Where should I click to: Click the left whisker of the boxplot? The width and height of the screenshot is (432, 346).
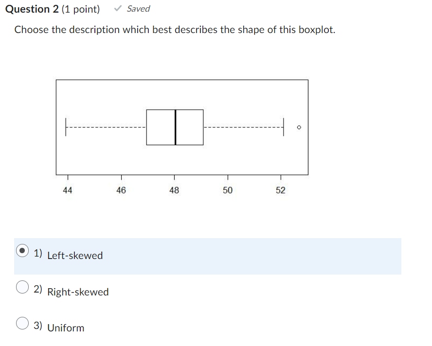[102, 127]
